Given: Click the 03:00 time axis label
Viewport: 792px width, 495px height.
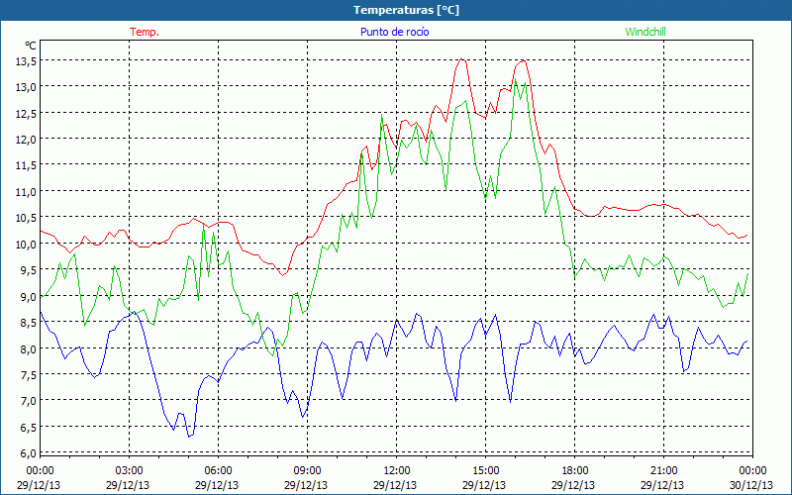Looking at the screenshot, I should pos(129,471).
